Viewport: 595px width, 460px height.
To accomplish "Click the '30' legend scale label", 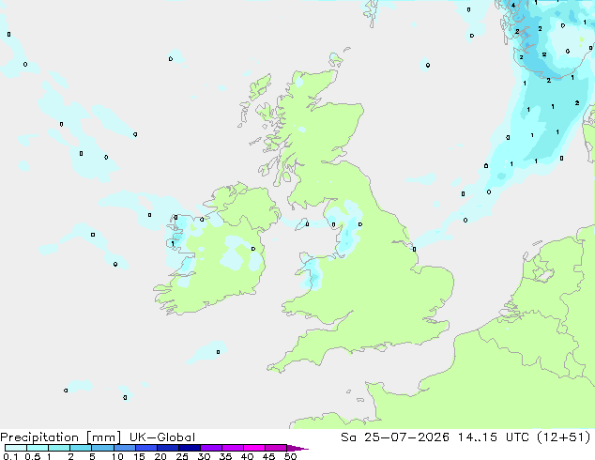I will click(x=204, y=456).
